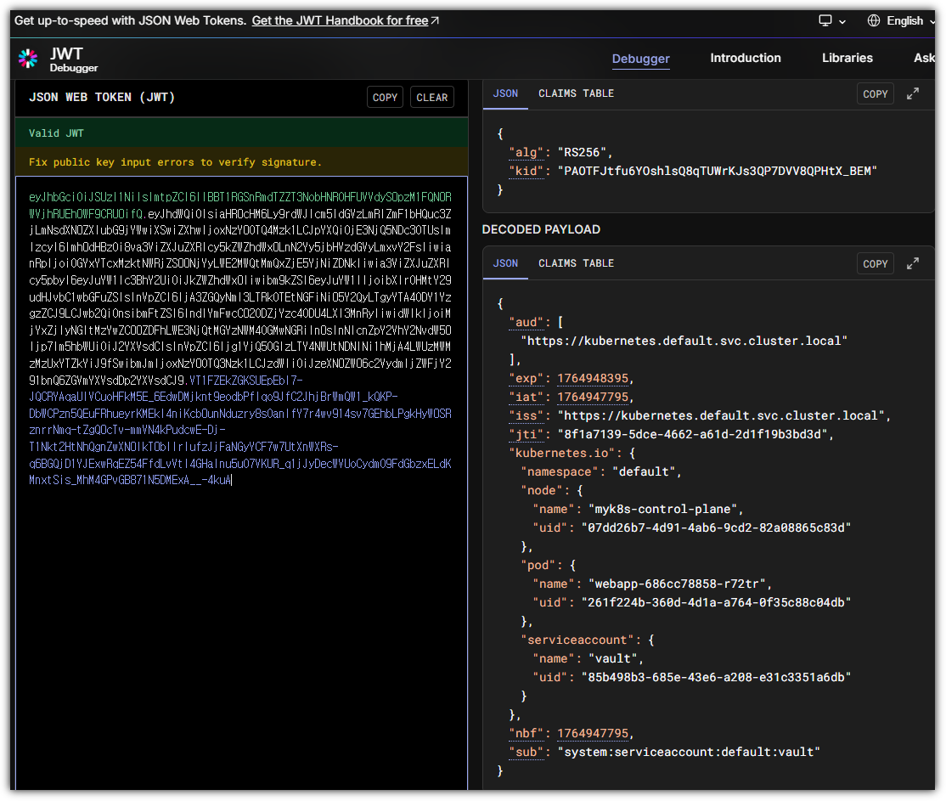
Task: Click serviceaccount uid 85b498b3-685e-43e6-a208-e31c3351a6db
Action: pyautogui.click(x=716, y=677)
